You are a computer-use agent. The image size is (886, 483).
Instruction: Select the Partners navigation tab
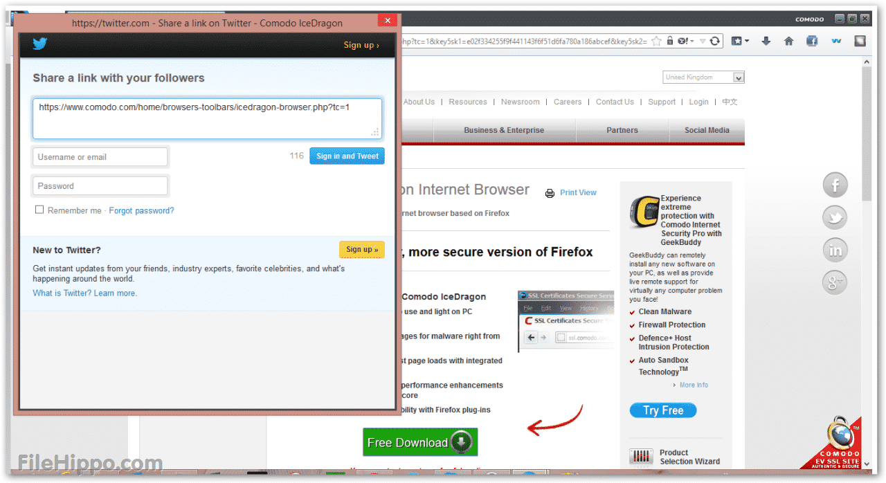point(622,130)
